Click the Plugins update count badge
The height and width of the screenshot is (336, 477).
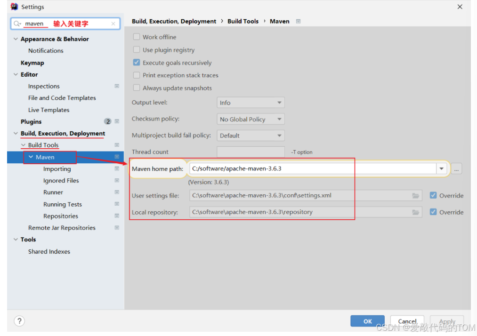[x=108, y=121]
